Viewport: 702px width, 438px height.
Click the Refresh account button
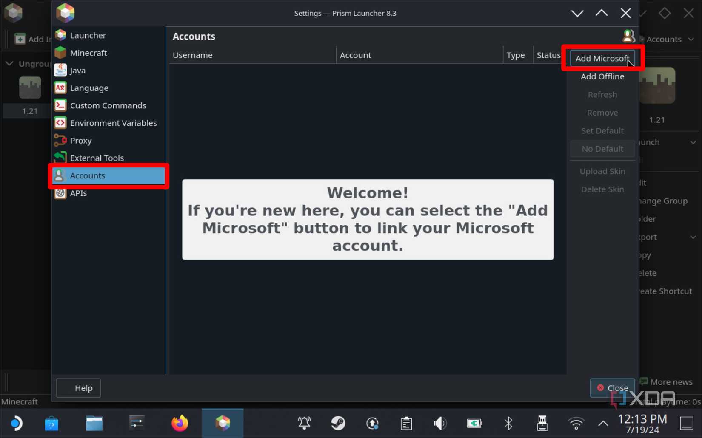point(602,94)
